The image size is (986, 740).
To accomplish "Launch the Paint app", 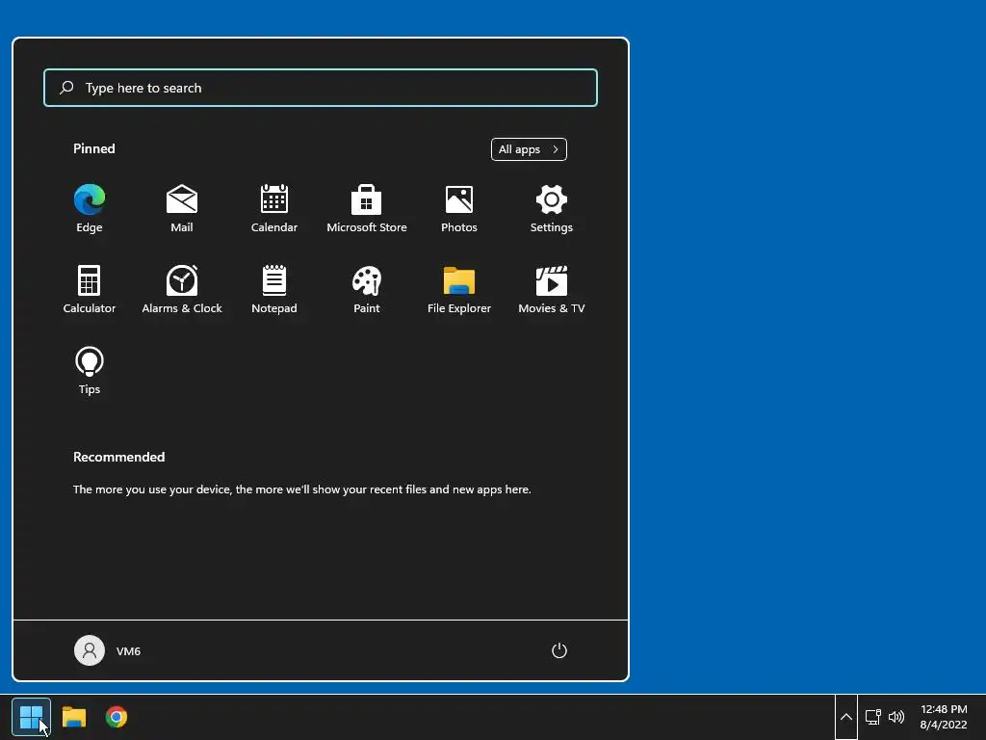I will (x=367, y=289).
